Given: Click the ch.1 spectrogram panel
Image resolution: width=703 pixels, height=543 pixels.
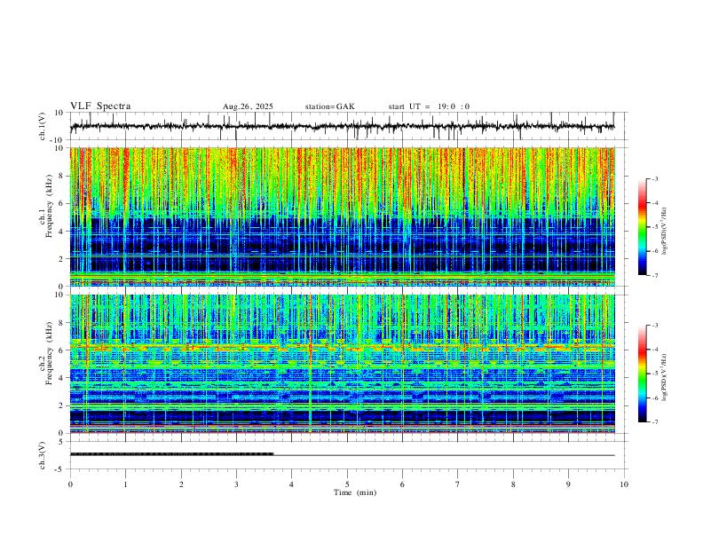Looking at the screenshot, I should click(342, 216).
